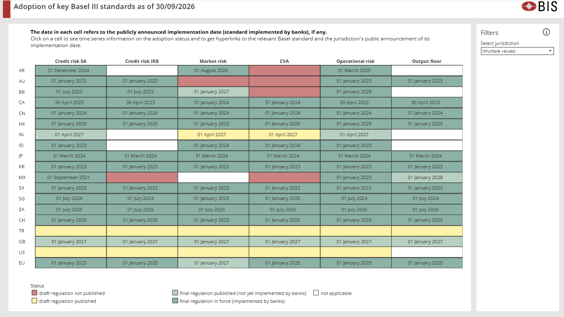
Task: Click AR Credit risk SA cell 31 December 2024
Action: (x=71, y=70)
